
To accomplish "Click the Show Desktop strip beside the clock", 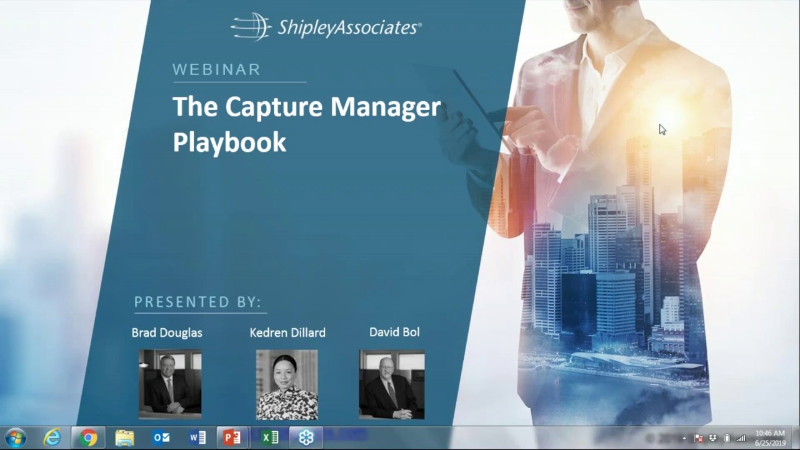I will (795, 438).
